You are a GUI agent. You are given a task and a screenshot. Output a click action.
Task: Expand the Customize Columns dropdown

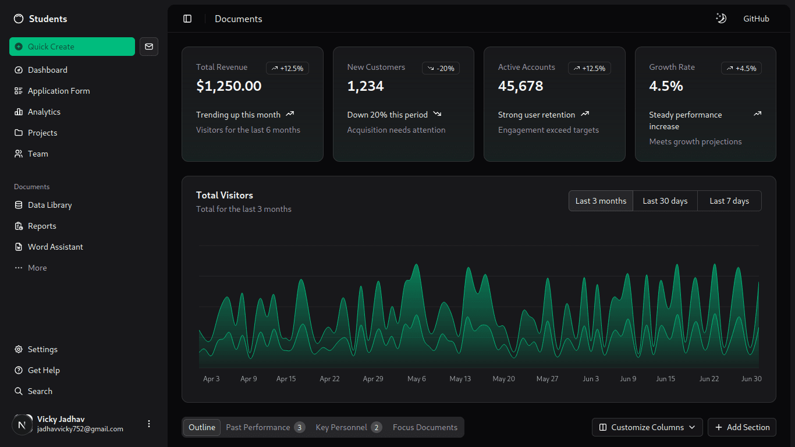[647, 427]
